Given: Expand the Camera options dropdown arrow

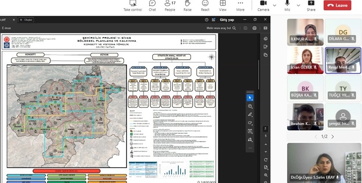Looking at the screenshot, I should pyautogui.click(x=275, y=4).
